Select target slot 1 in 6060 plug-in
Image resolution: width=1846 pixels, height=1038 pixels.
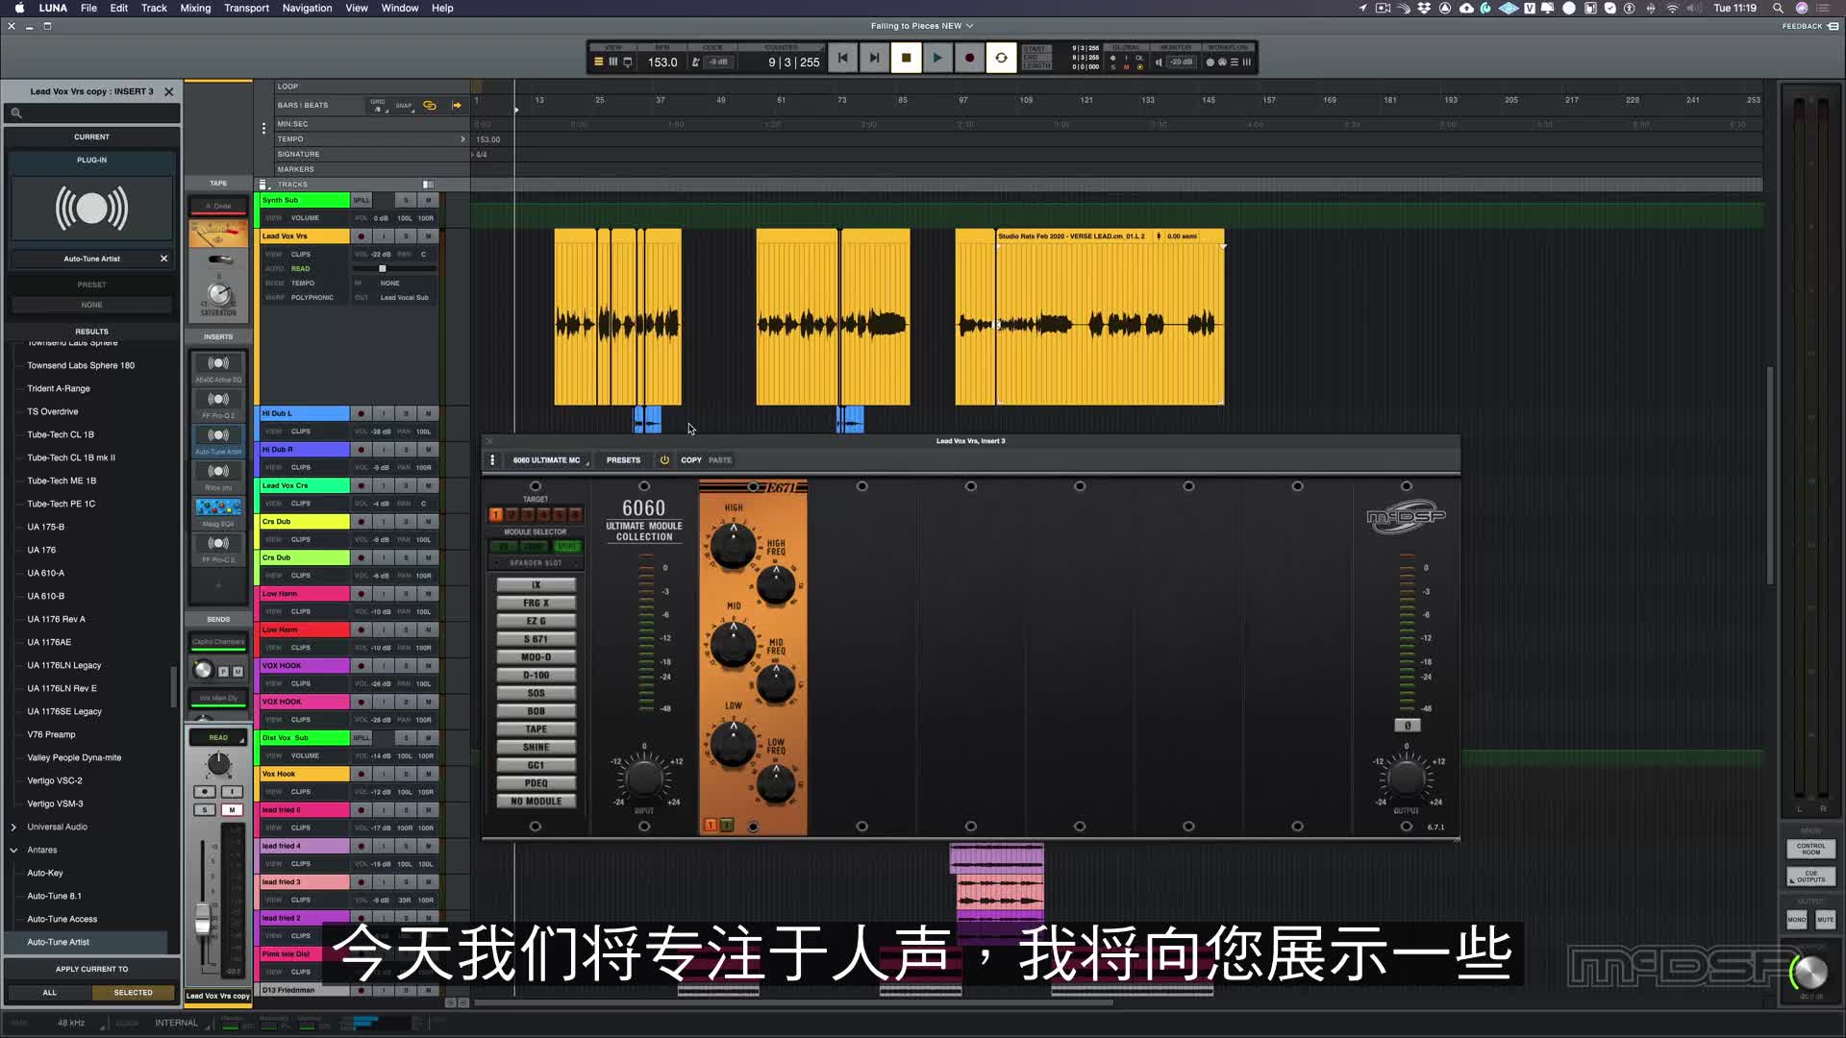[x=496, y=515]
